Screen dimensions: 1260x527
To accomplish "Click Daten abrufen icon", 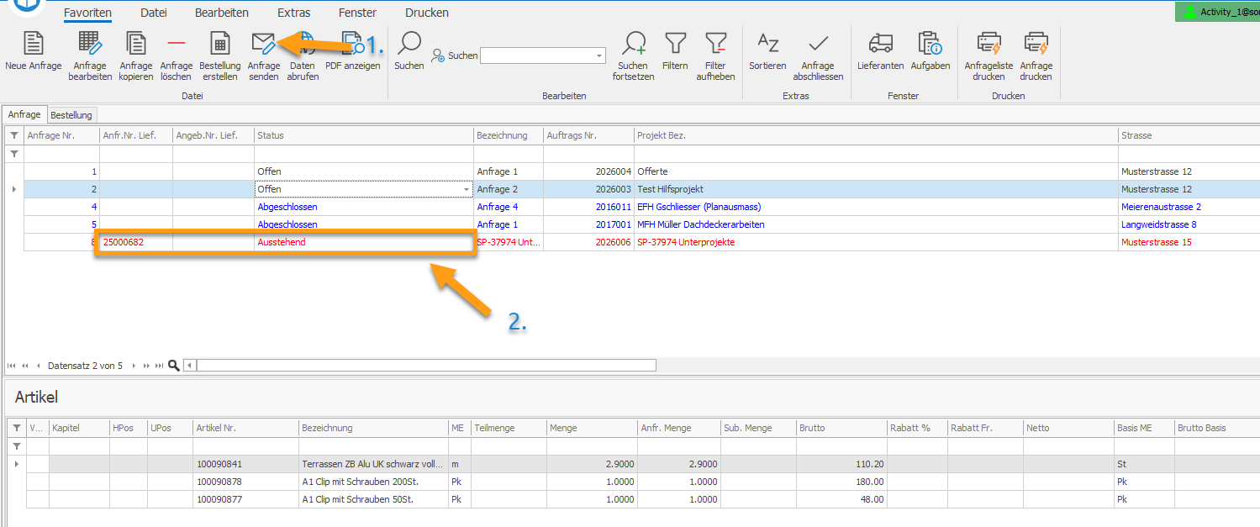I will (x=303, y=43).
